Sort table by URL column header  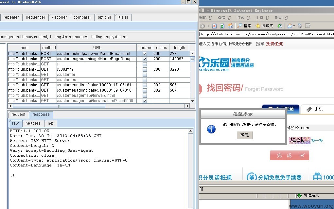pos(97,47)
